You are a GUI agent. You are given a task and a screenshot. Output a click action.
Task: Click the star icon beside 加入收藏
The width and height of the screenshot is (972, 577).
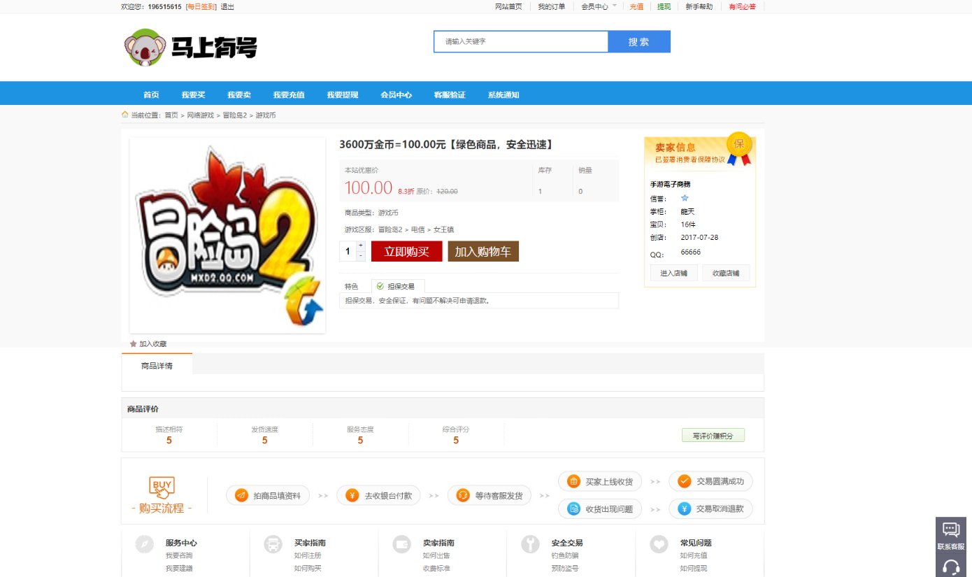pos(133,344)
